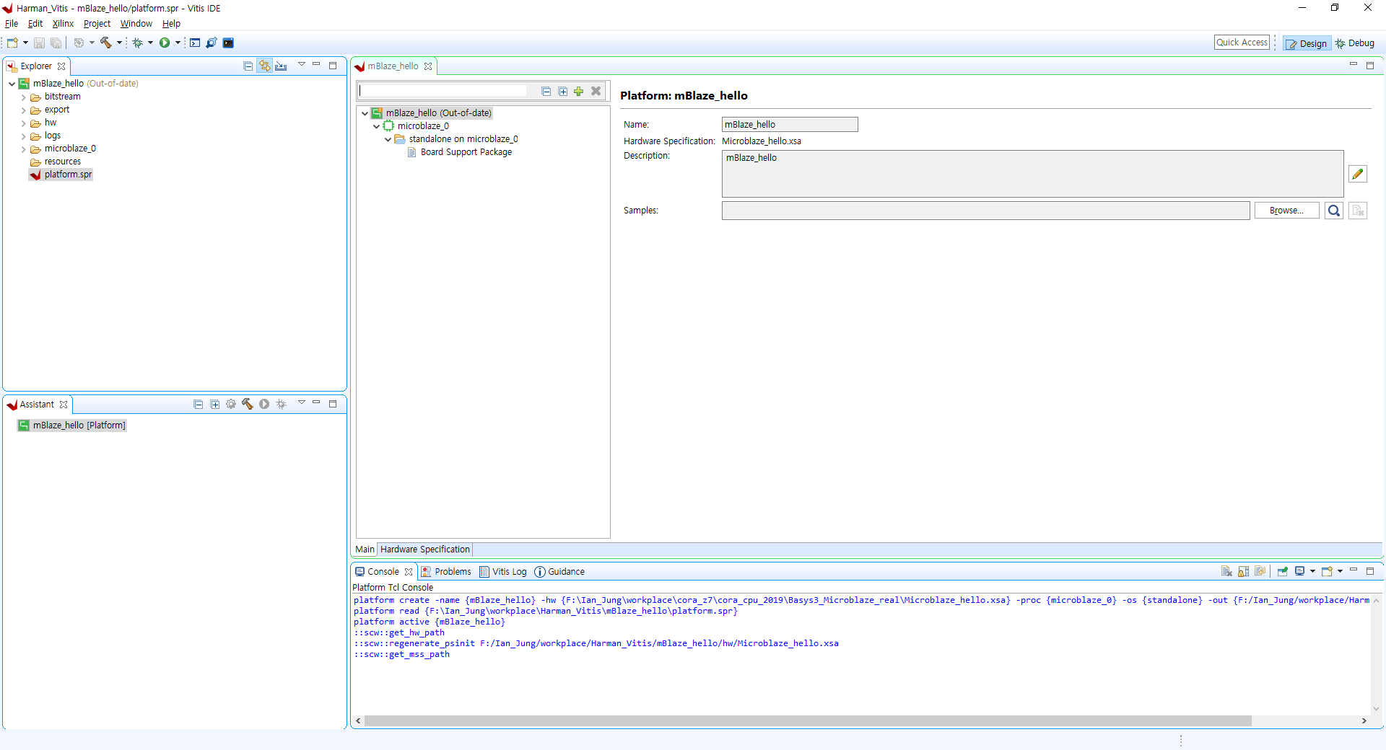Viewport: 1386px width, 750px height.
Task: Open the Build hammer dropdown arrow
Action: pos(119,43)
